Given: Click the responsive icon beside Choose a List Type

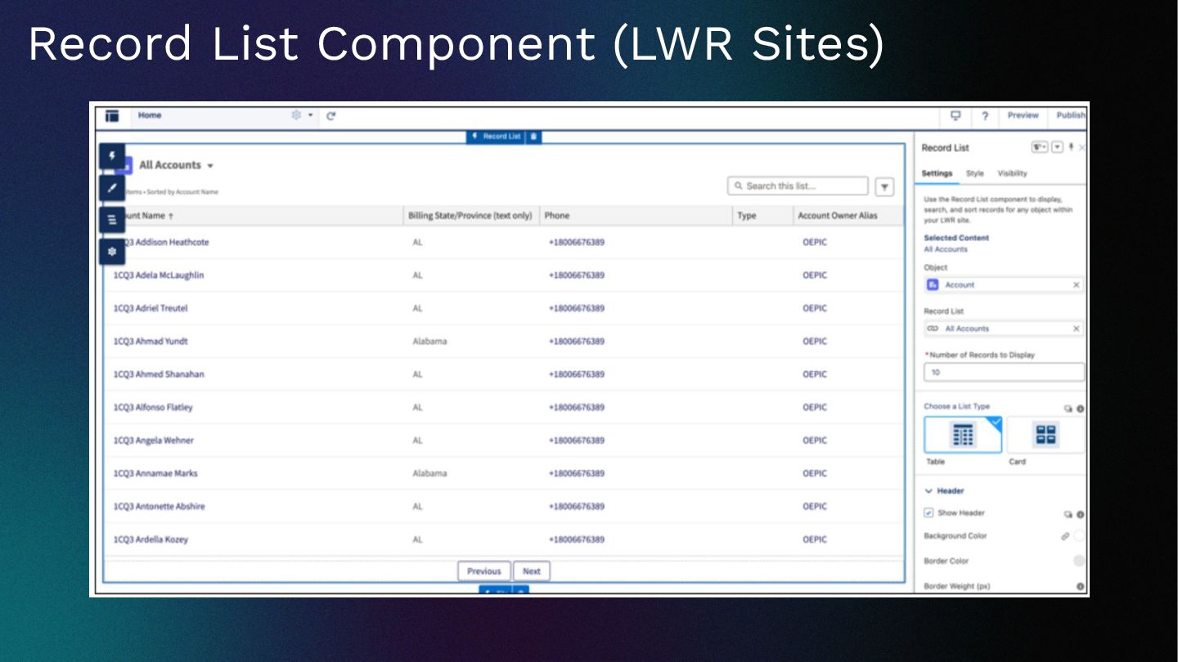Looking at the screenshot, I should pyautogui.click(x=1068, y=409).
